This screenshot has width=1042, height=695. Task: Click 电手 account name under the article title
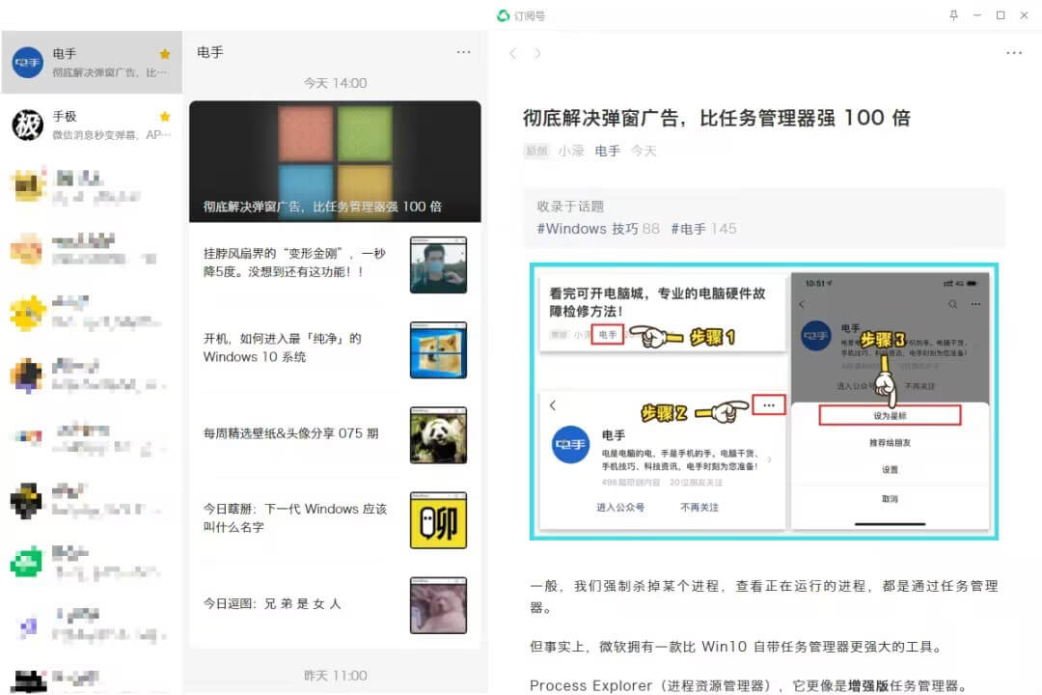point(607,151)
